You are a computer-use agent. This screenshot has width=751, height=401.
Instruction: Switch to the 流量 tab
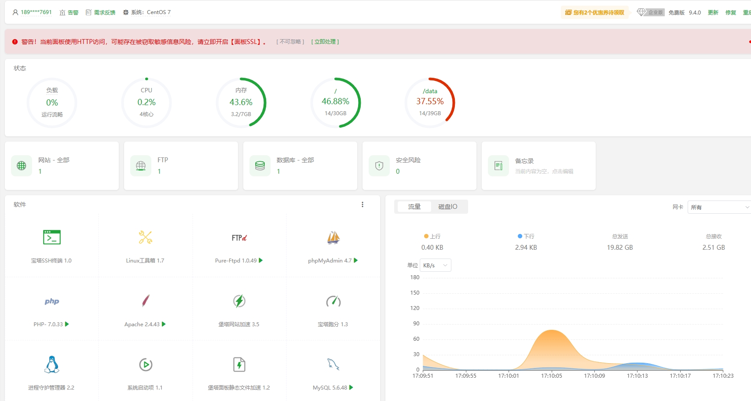pyautogui.click(x=414, y=207)
